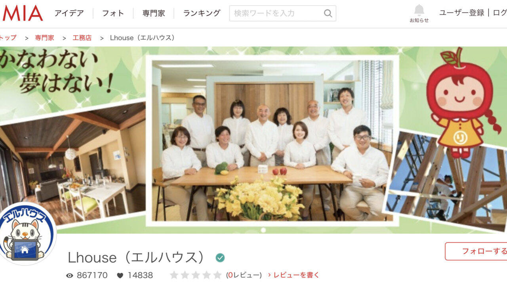Click the eye views counter icon
507x285 pixels.
coord(70,275)
